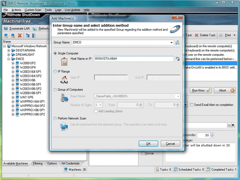Click the Enumerate LAN toolbar icon
The height and width of the screenshot is (180, 240).
tap(6, 28)
